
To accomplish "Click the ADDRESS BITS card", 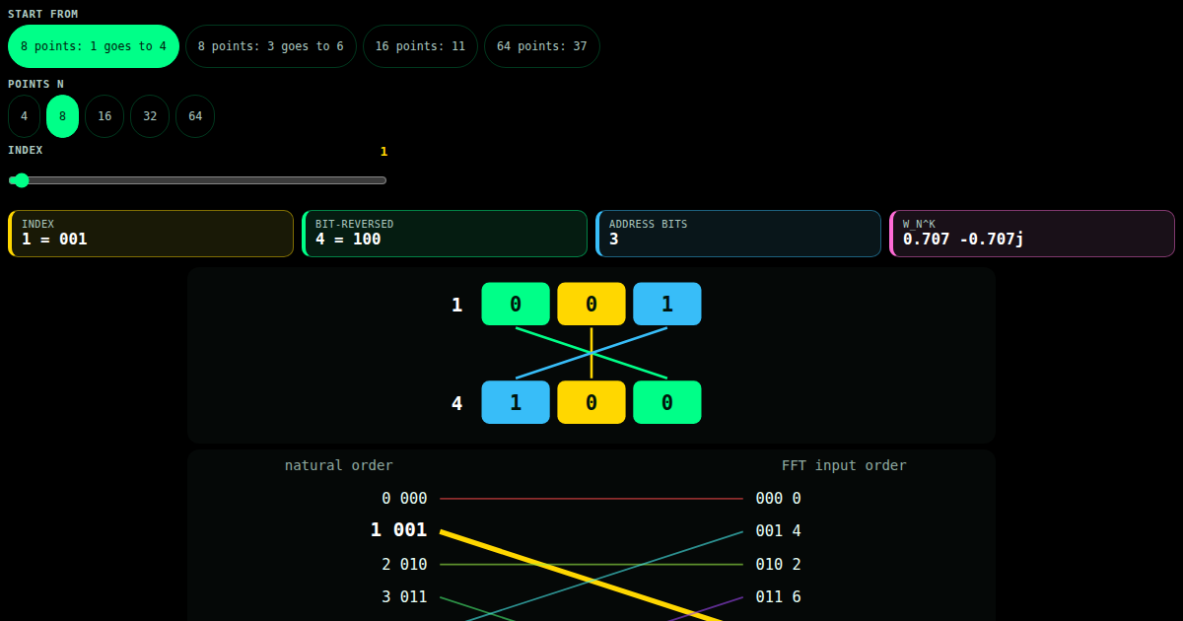I will point(738,234).
